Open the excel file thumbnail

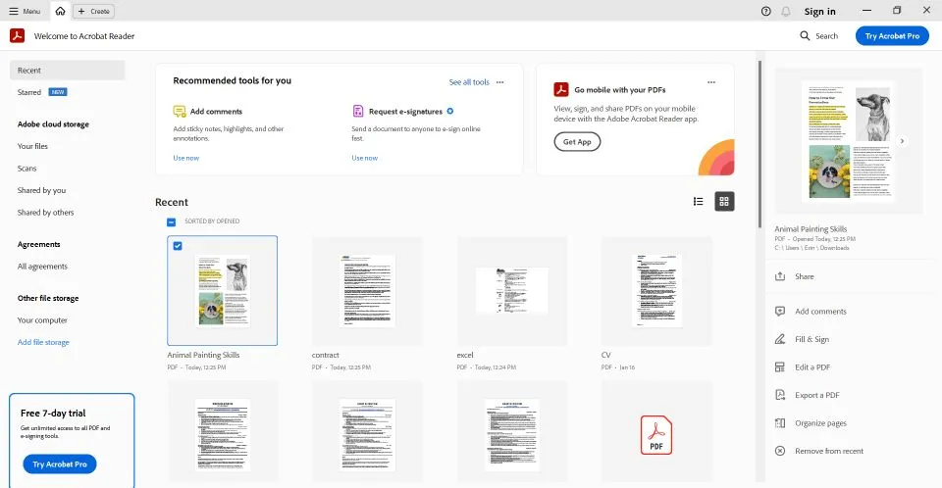[x=512, y=290]
